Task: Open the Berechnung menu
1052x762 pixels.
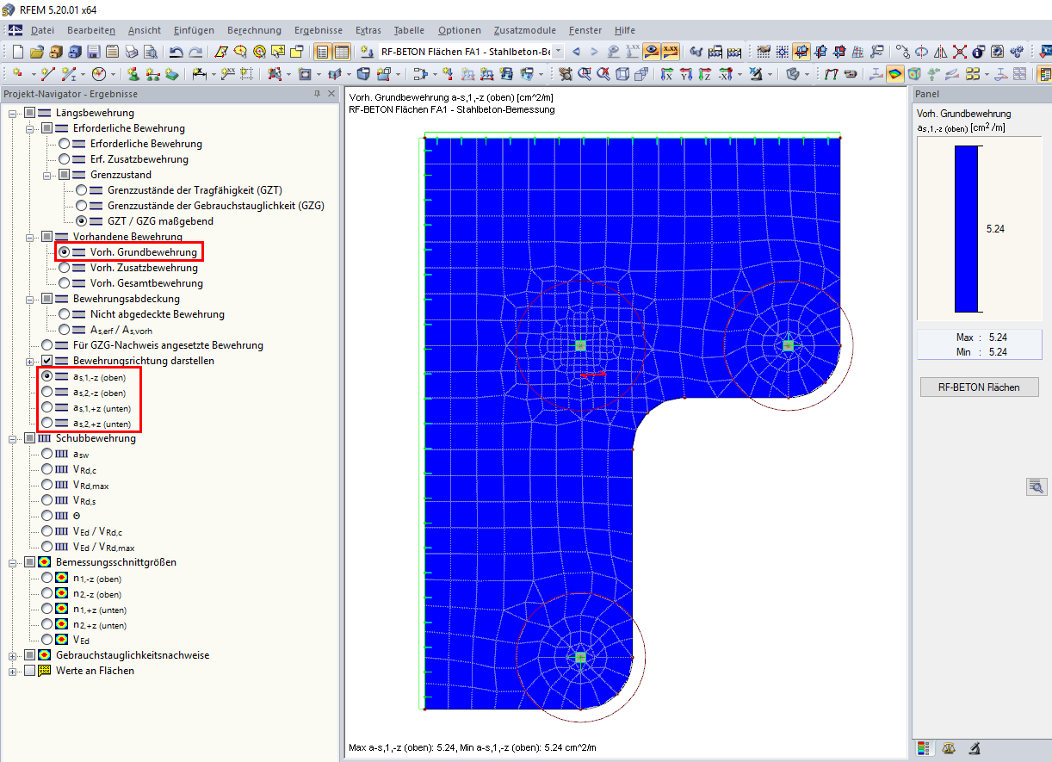Action: (x=254, y=30)
